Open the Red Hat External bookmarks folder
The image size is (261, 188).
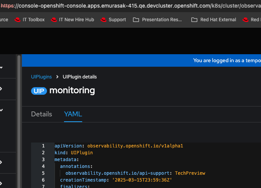214,20
